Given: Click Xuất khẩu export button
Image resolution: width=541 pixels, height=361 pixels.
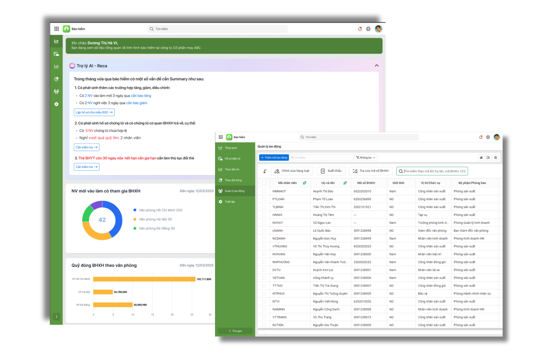Looking at the screenshot, I should pos(331,171).
